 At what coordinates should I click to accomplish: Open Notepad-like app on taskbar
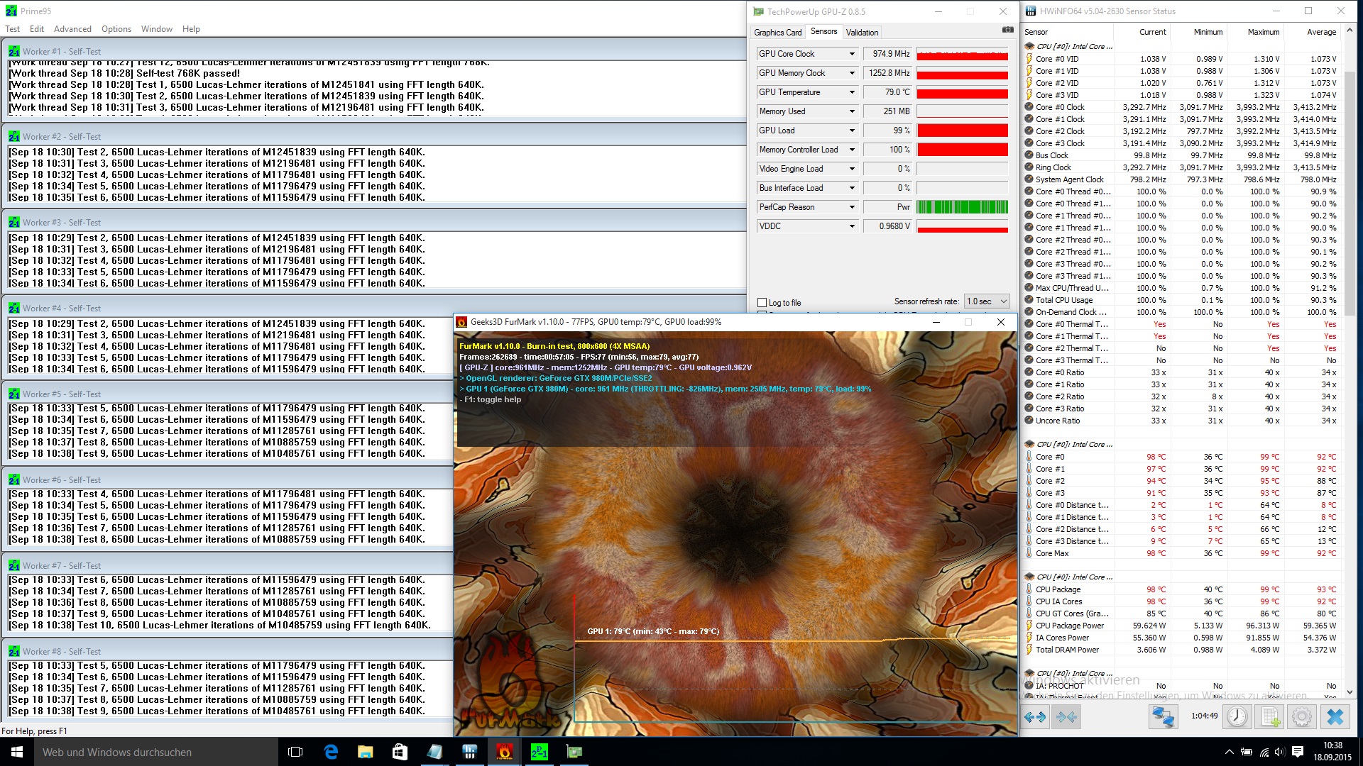coord(434,752)
